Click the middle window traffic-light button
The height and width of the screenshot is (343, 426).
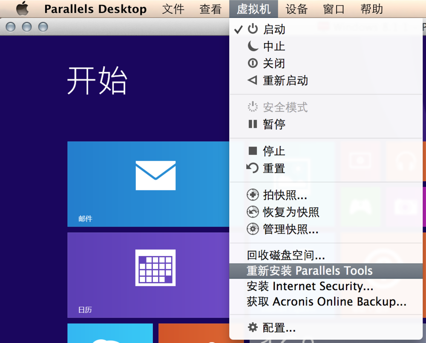(26, 27)
